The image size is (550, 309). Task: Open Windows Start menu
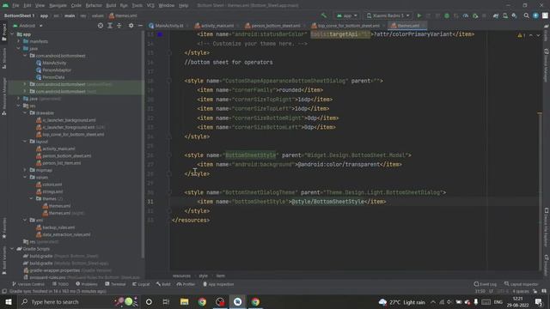(9, 301)
